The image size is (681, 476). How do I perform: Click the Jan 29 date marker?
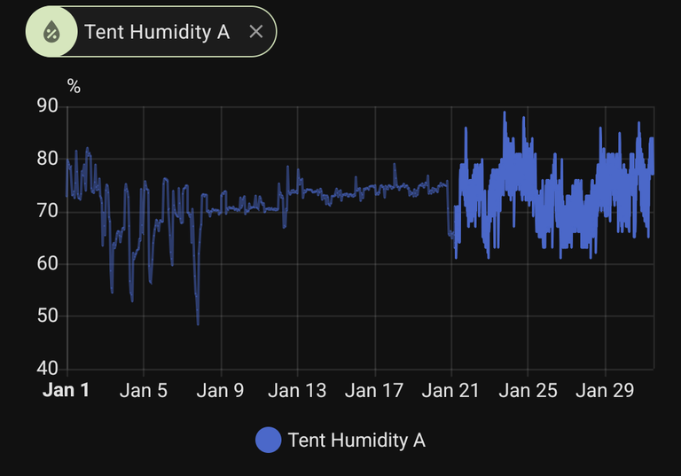[605, 390]
